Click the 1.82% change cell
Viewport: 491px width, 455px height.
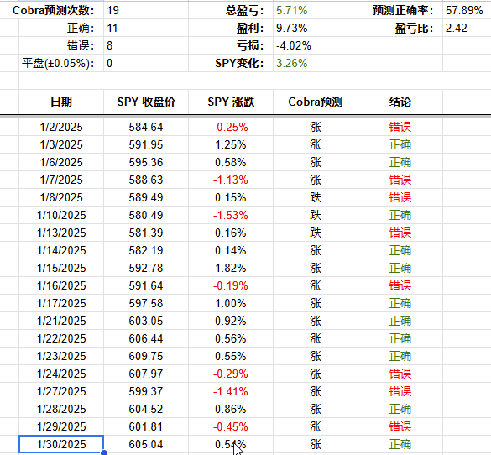(231, 268)
